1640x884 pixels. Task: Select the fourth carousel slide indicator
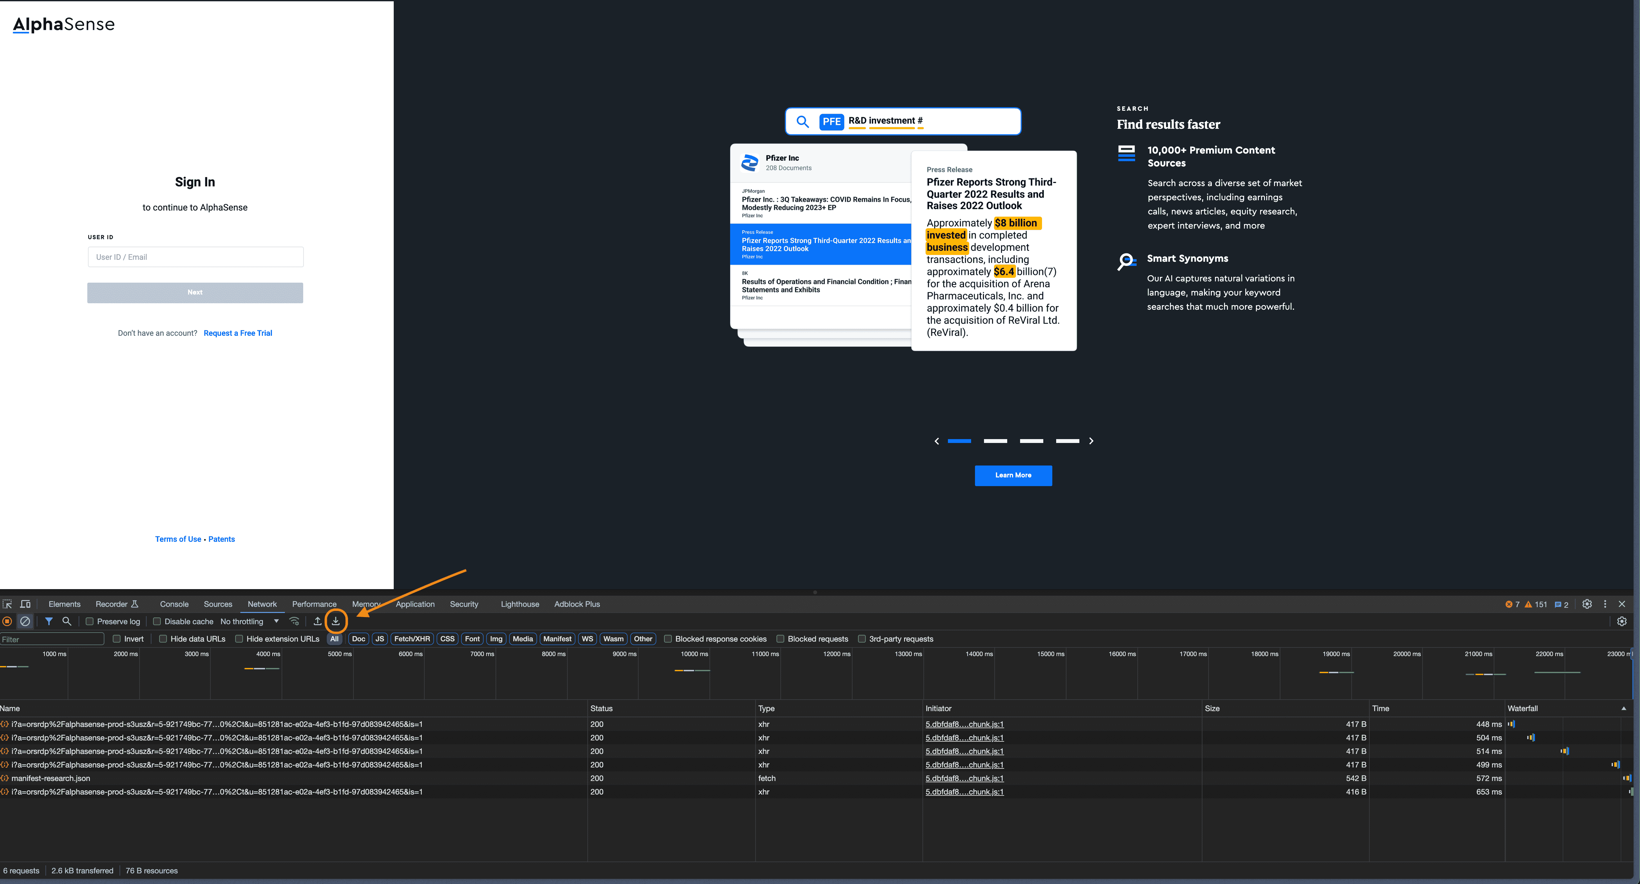point(1068,441)
